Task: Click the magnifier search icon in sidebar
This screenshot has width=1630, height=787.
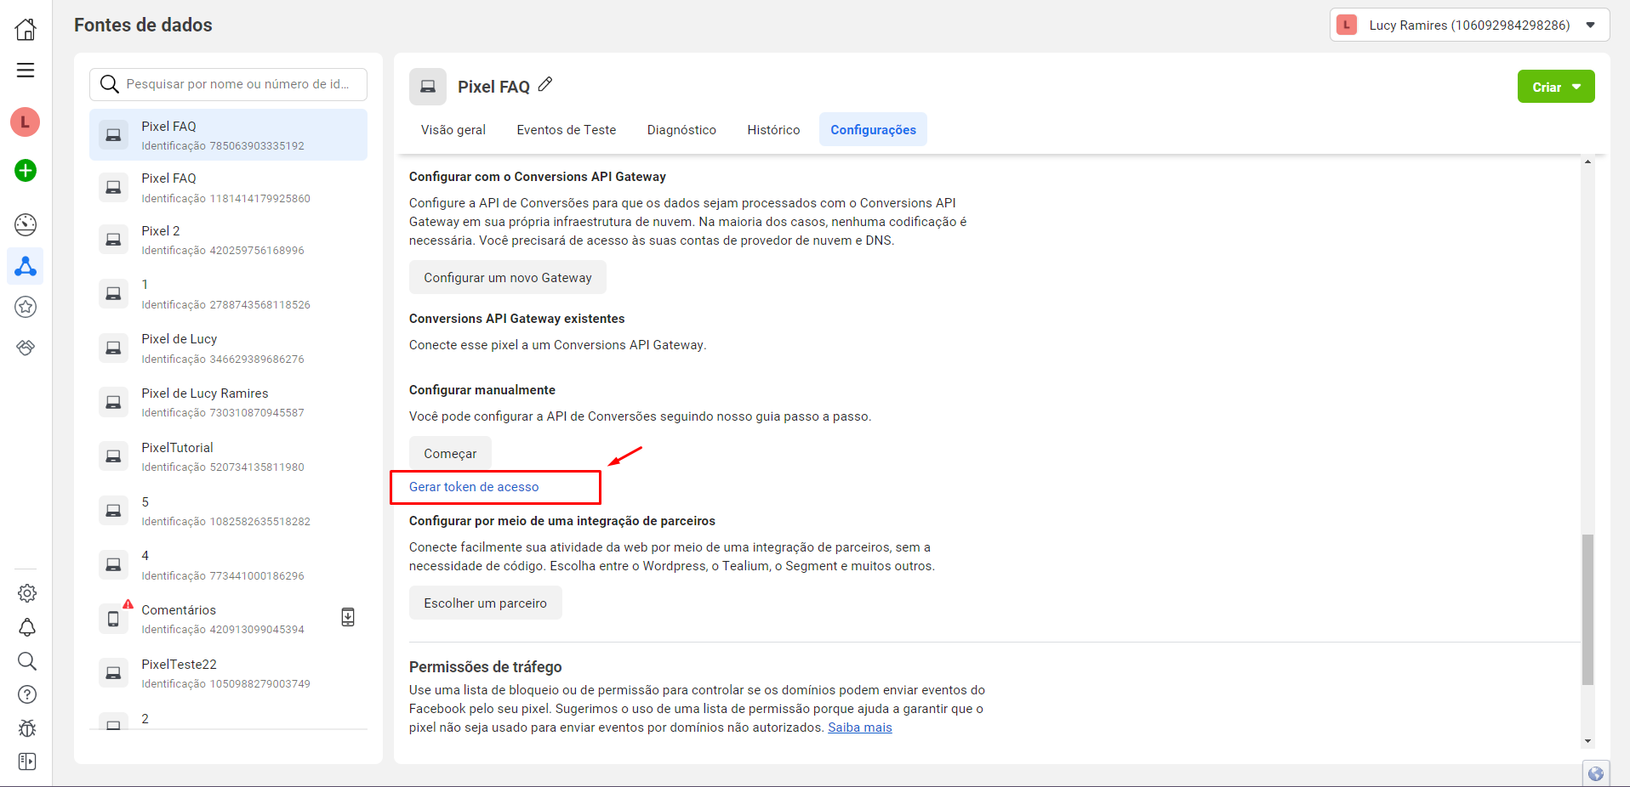Action: [x=27, y=660]
